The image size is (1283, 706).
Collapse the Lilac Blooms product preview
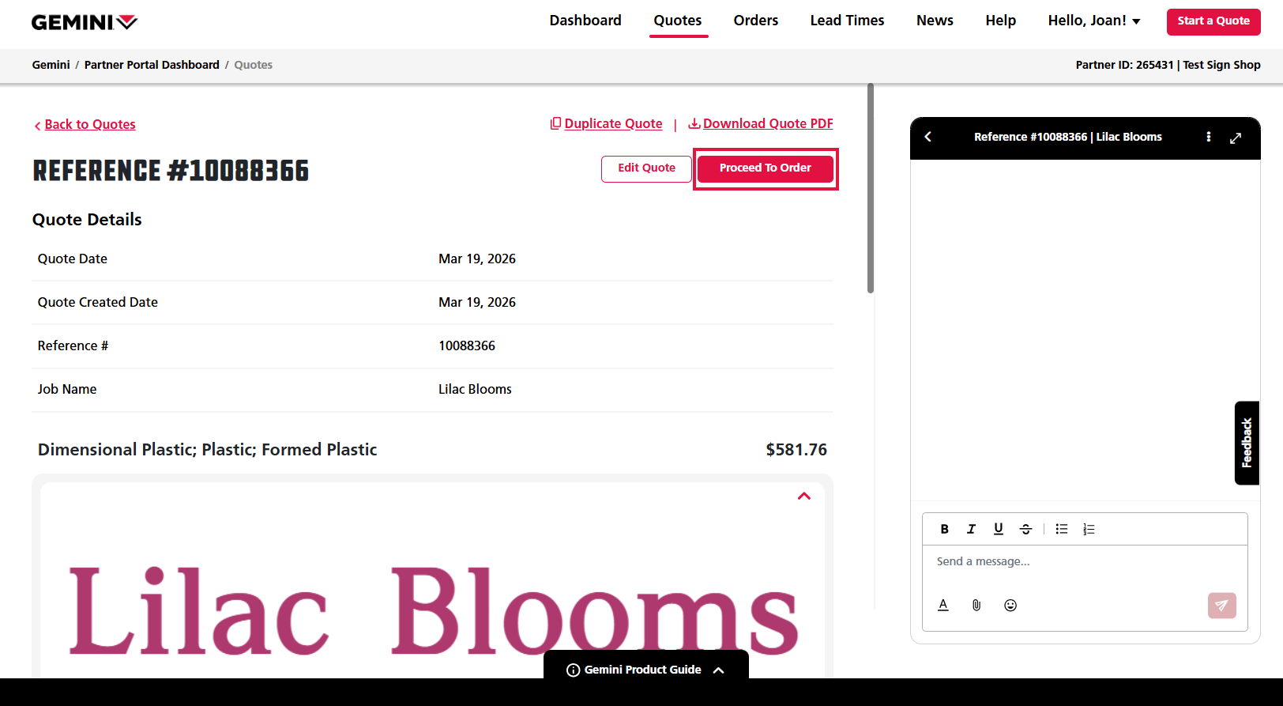tap(803, 496)
